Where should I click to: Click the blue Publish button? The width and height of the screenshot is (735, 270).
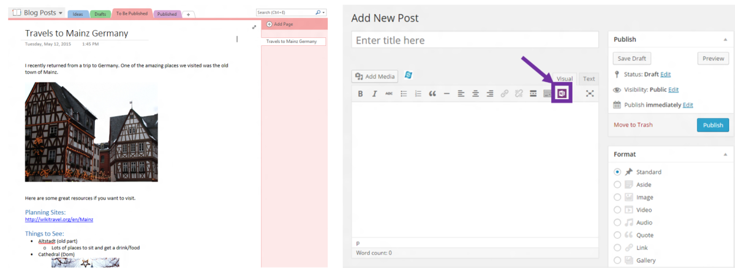pyautogui.click(x=713, y=125)
